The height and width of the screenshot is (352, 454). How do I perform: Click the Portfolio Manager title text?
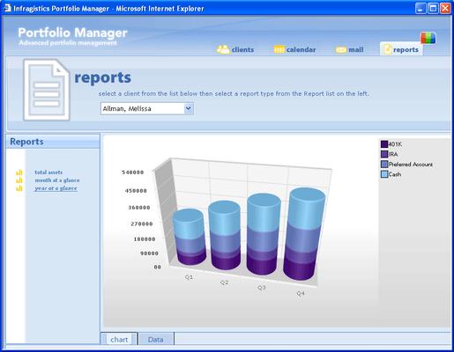pos(72,33)
